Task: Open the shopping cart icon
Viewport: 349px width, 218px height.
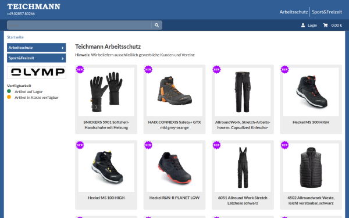Action: 325,26
